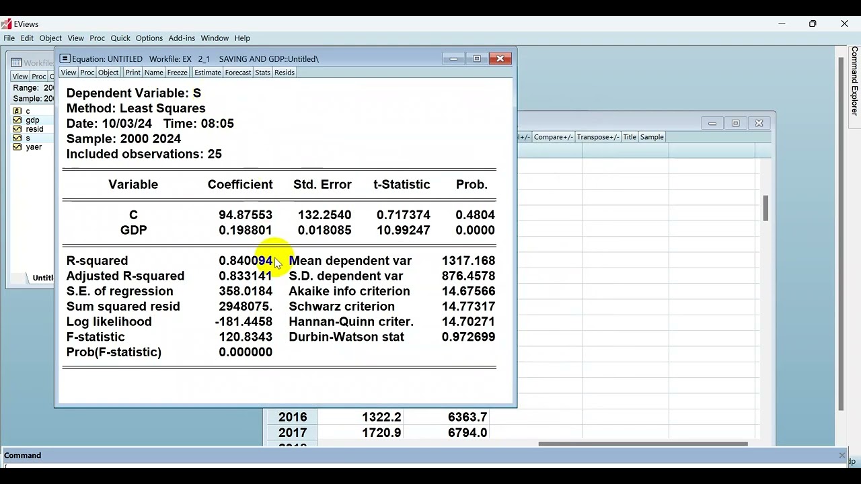Screen dimensions: 861x484
Task: Select the gdp series icon
Action: (x=17, y=120)
